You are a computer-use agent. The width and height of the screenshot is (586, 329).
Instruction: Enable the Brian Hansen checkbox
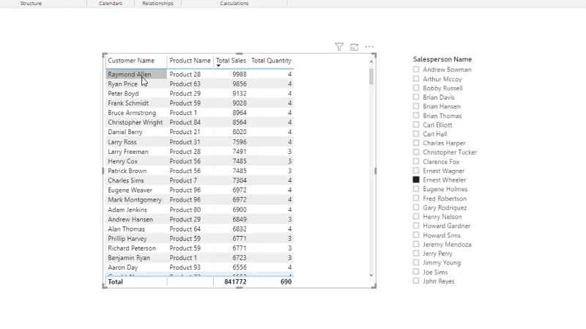[x=416, y=106]
